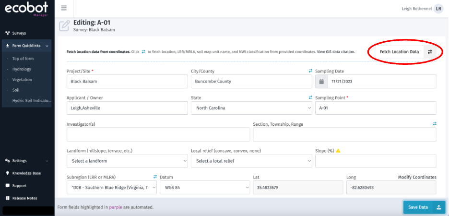
Task: Click the Modify Coordinates link
Action: click(417, 177)
